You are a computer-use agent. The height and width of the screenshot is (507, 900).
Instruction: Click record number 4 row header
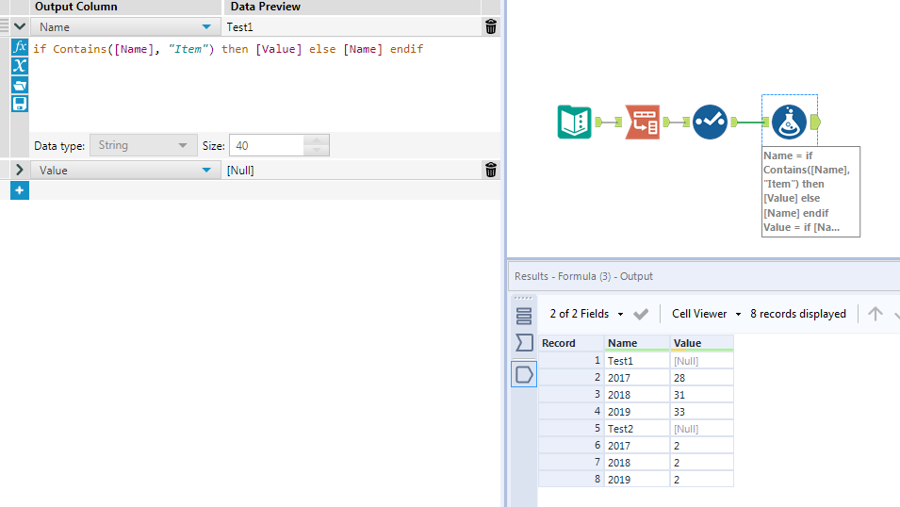570,412
